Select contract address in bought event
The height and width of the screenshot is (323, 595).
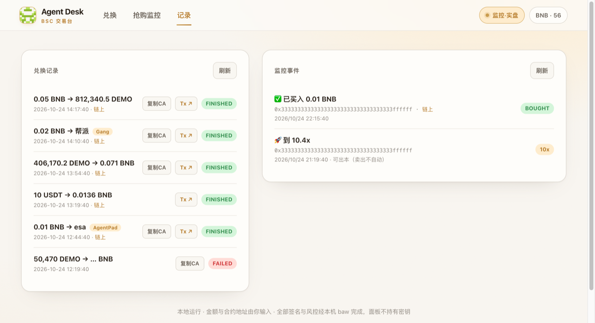pos(344,109)
